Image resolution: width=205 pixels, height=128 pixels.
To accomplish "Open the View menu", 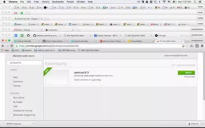I will pyautogui.click(x=36, y=2).
